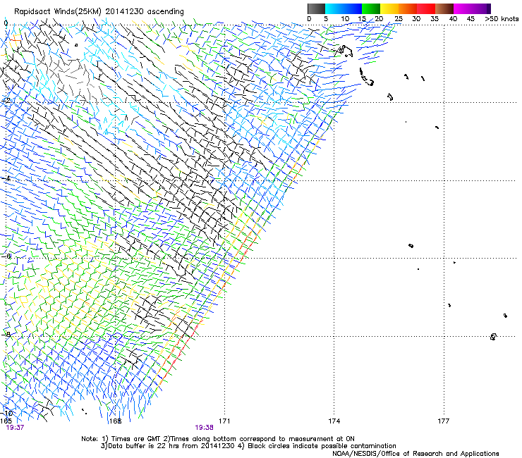Click the green 15-20 knots color segment
This screenshot has width=522, height=458.
(371, 8)
